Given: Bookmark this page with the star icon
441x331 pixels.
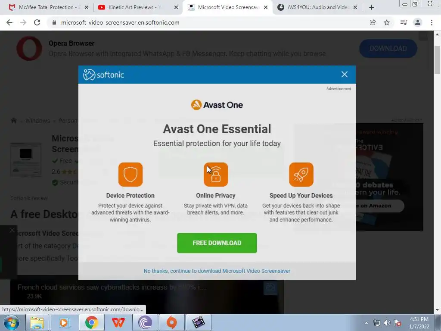Looking at the screenshot, I should coord(387,22).
